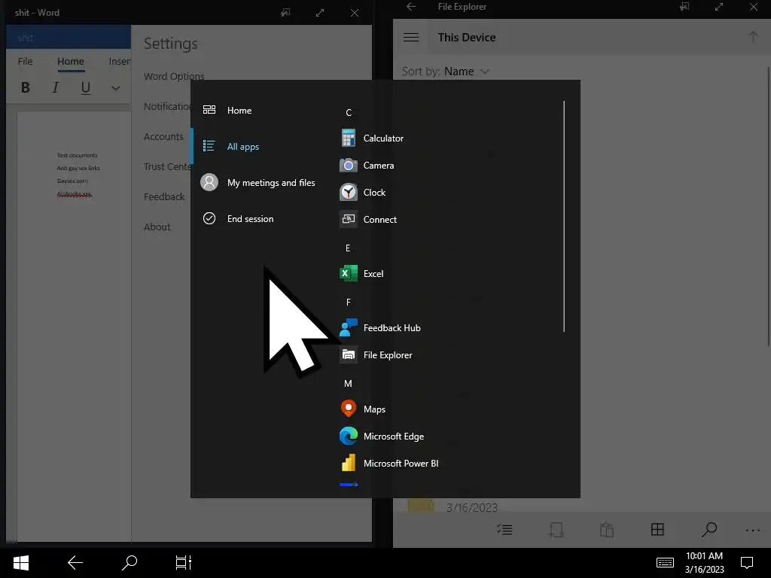This screenshot has width=771, height=578.
Task: Click the app list scrollbar
Action: [x=564, y=216]
